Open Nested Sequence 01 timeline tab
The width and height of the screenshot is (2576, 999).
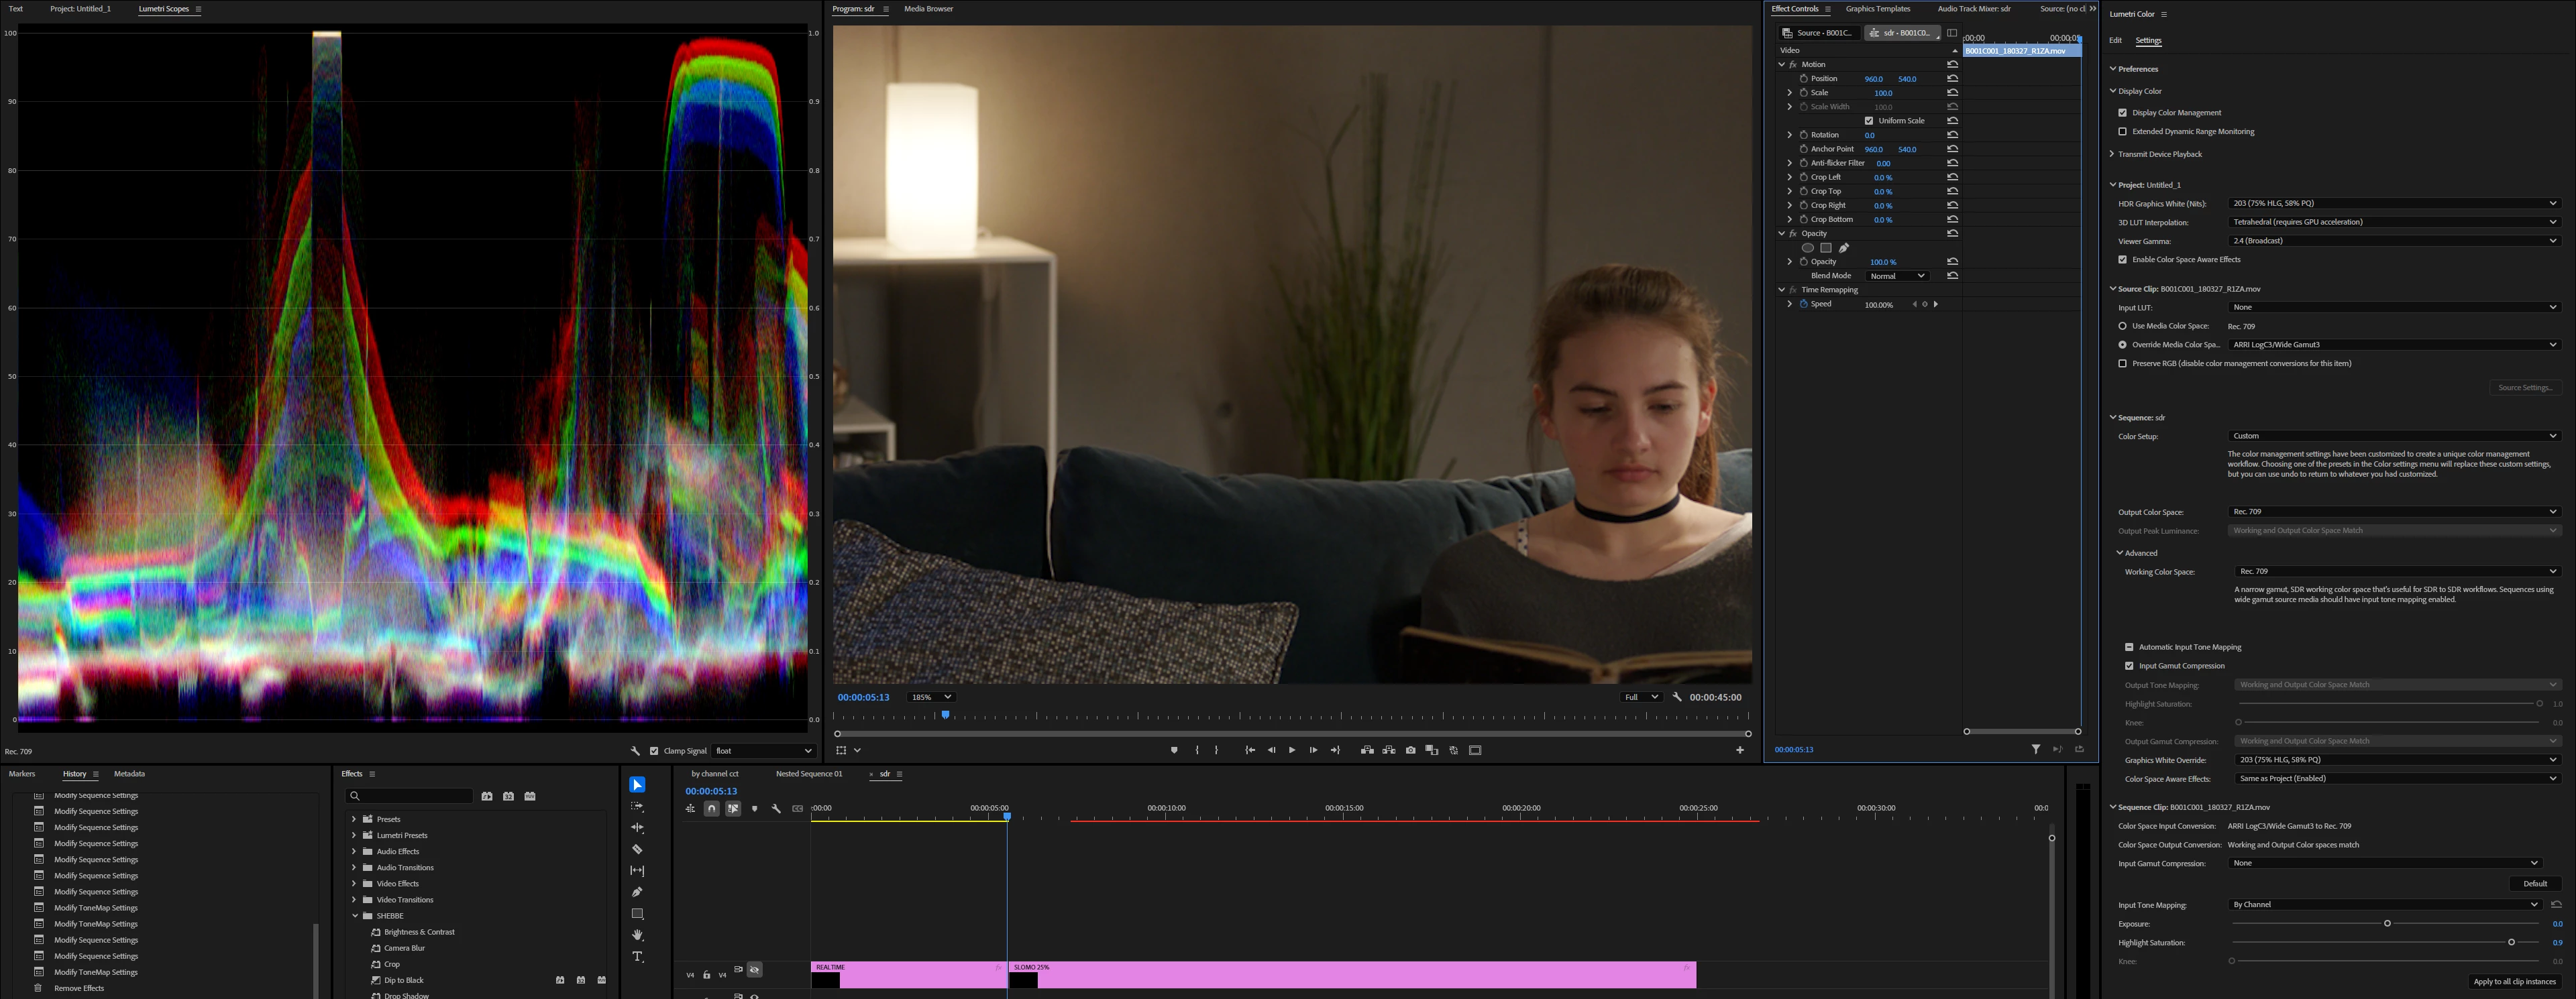tap(808, 774)
